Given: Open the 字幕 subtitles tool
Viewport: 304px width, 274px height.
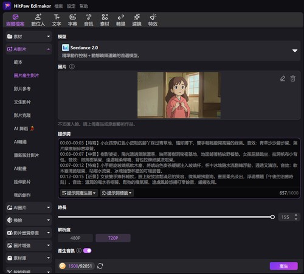Looking at the screenshot, I should coord(72,20).
